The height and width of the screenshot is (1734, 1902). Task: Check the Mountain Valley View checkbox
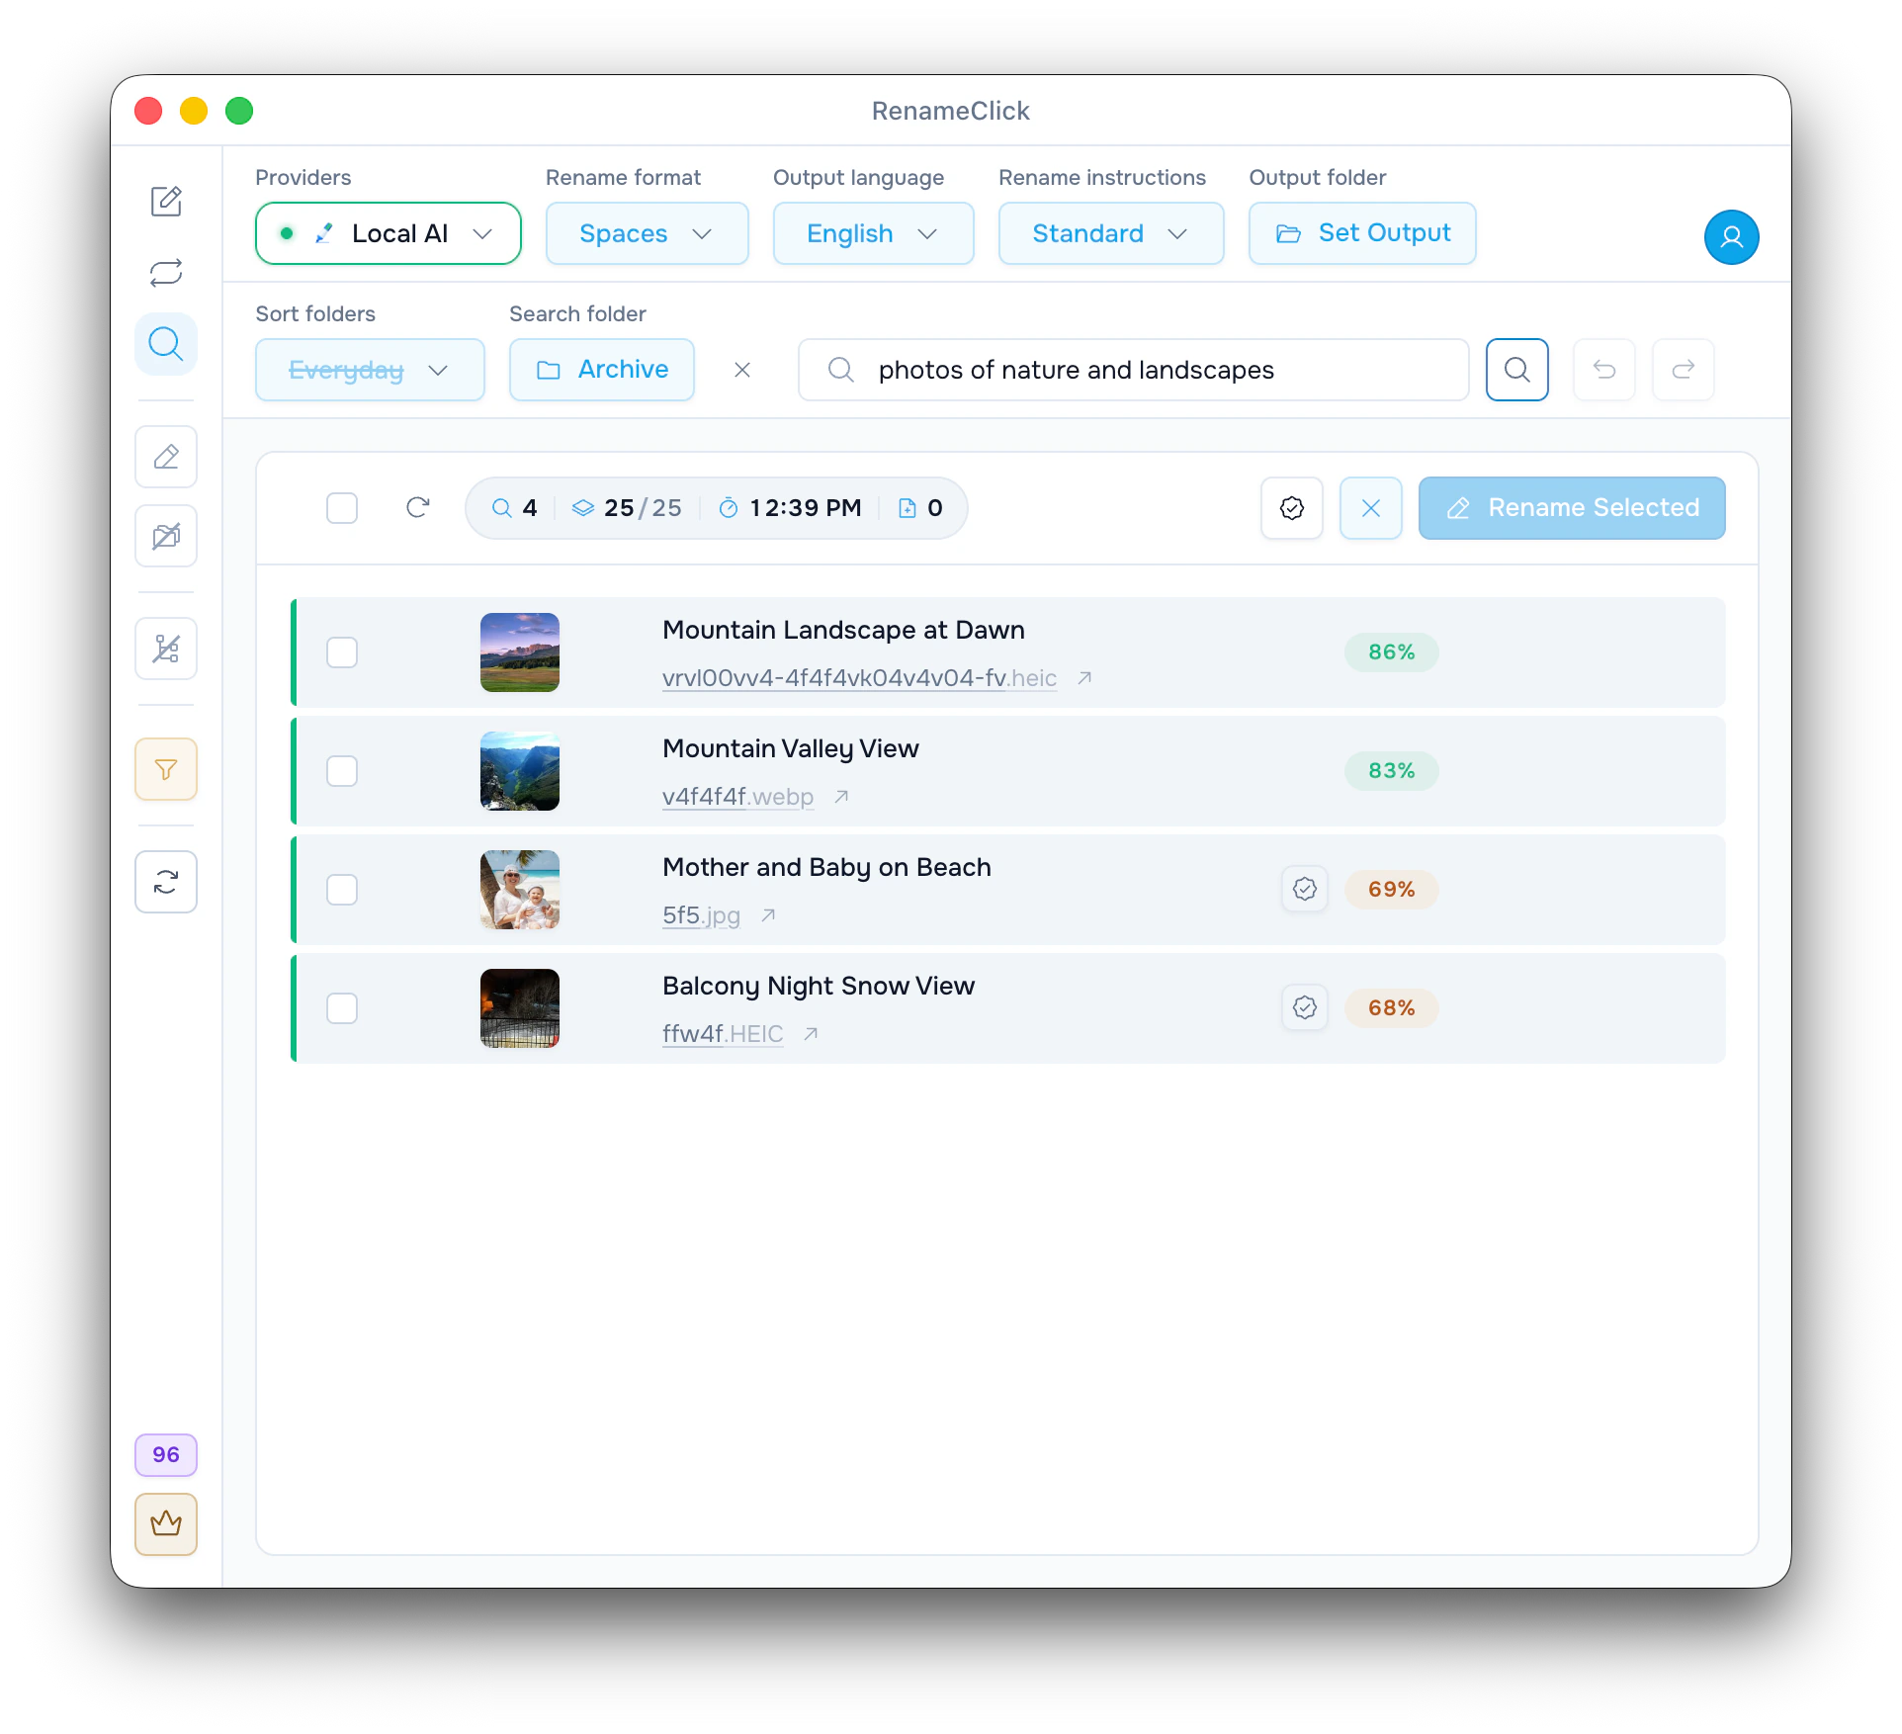pyautogui.click(x=342, y=771)
